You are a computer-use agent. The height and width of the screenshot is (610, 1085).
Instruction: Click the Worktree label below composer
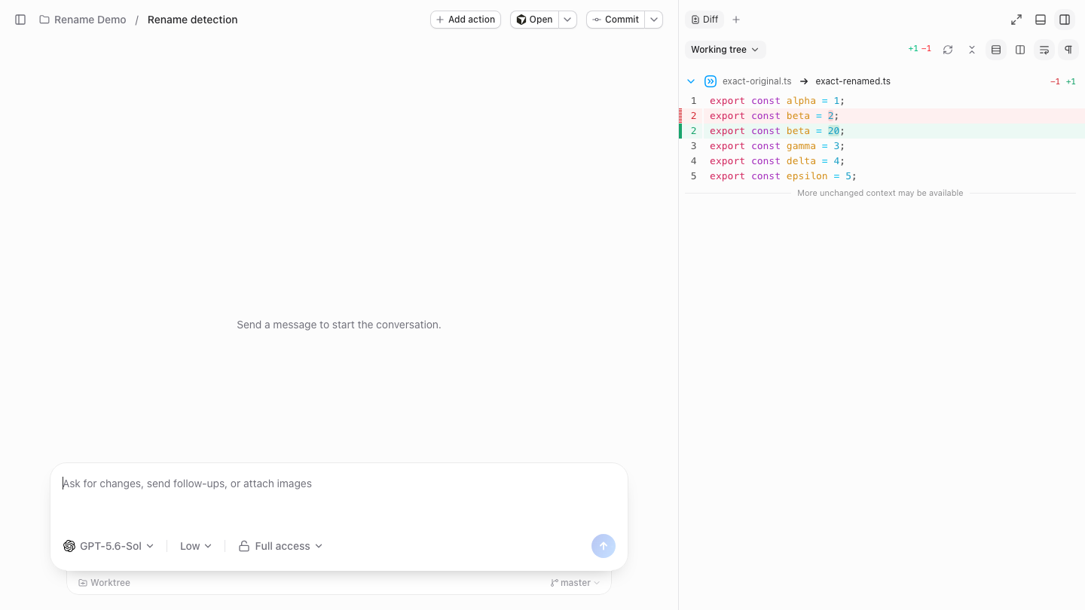click(104, 583)
